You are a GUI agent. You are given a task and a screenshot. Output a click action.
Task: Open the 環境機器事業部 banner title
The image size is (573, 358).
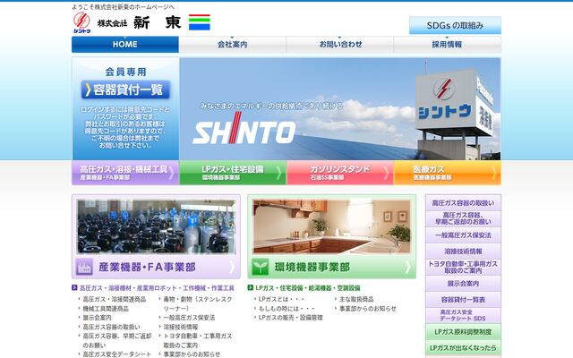(312, 268)
